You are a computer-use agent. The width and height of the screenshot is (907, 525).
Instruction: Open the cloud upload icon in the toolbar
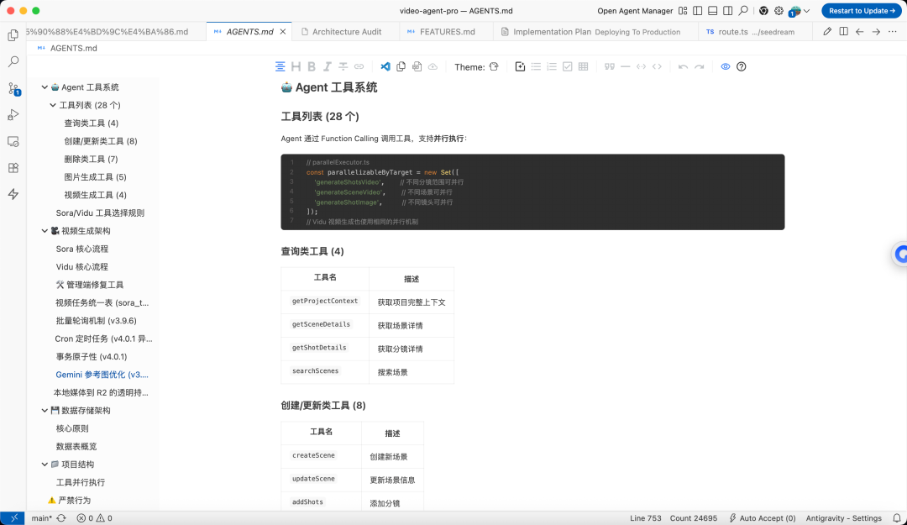(433, 66)
